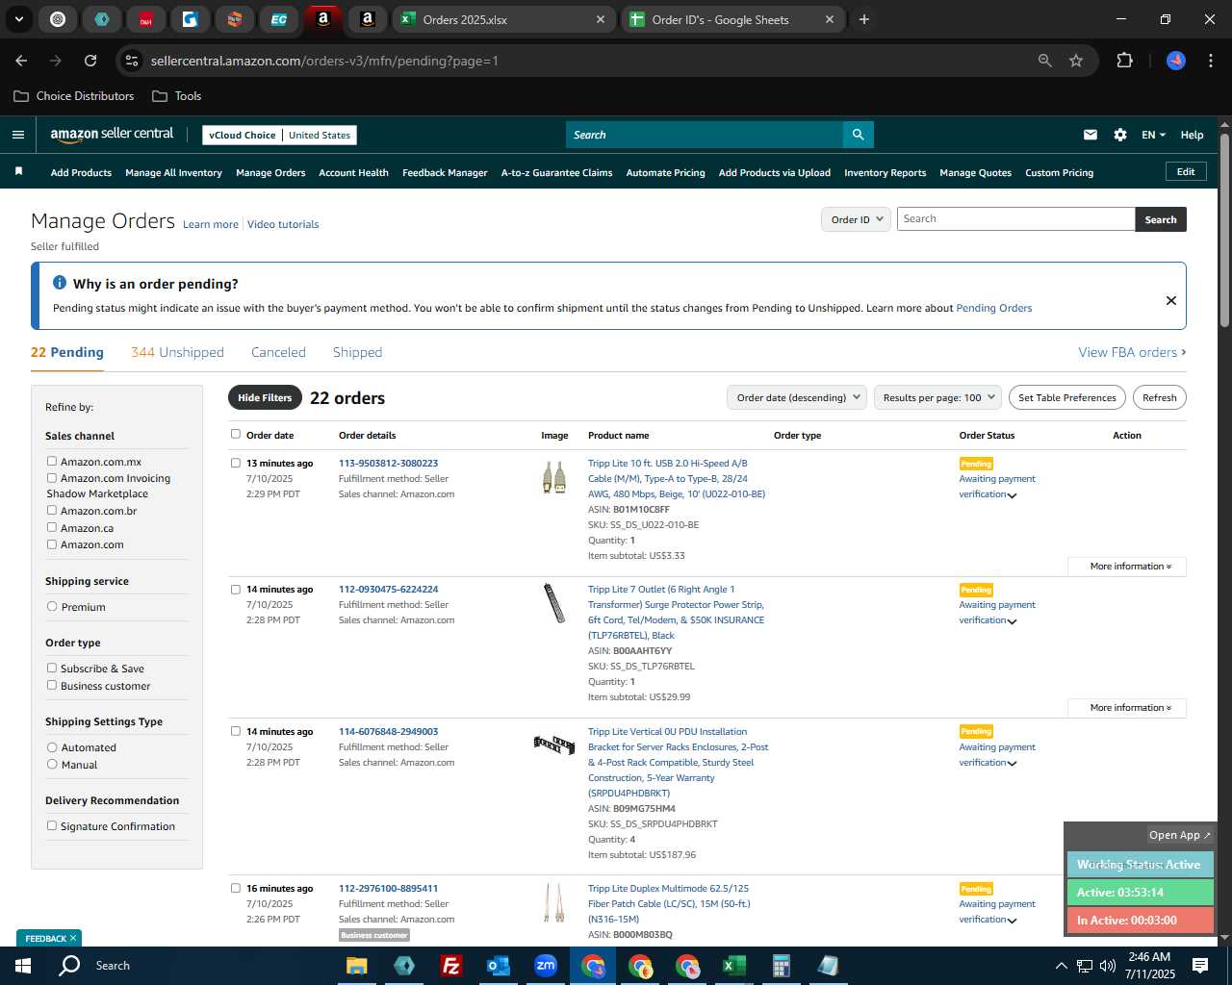Click the Tripp Lite USB cable product image
The image size is (1232, 985).
(x=554, y=478)
